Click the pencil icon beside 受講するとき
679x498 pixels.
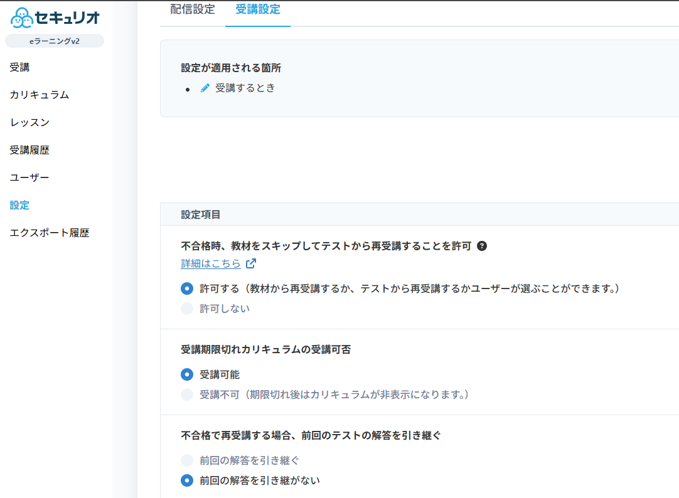point(205,88)
